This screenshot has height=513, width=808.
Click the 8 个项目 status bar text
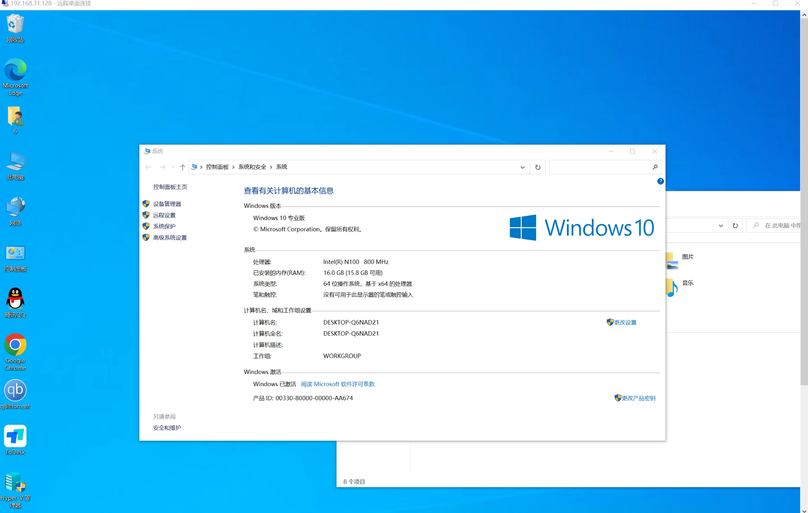354,481
